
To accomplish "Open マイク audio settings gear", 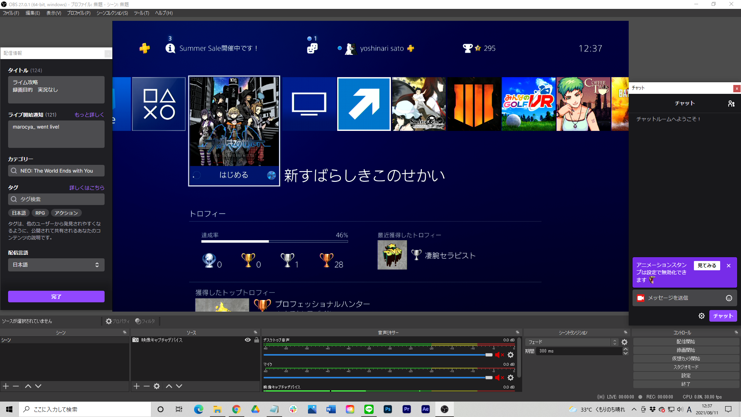I will [x=511, y=378].
